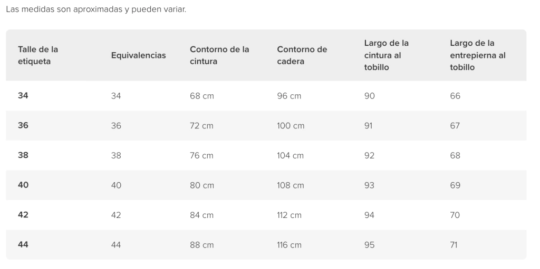Select the "Contorno de la cintura" header
Screen dimensions: 540x269
(x=219, y=55)
